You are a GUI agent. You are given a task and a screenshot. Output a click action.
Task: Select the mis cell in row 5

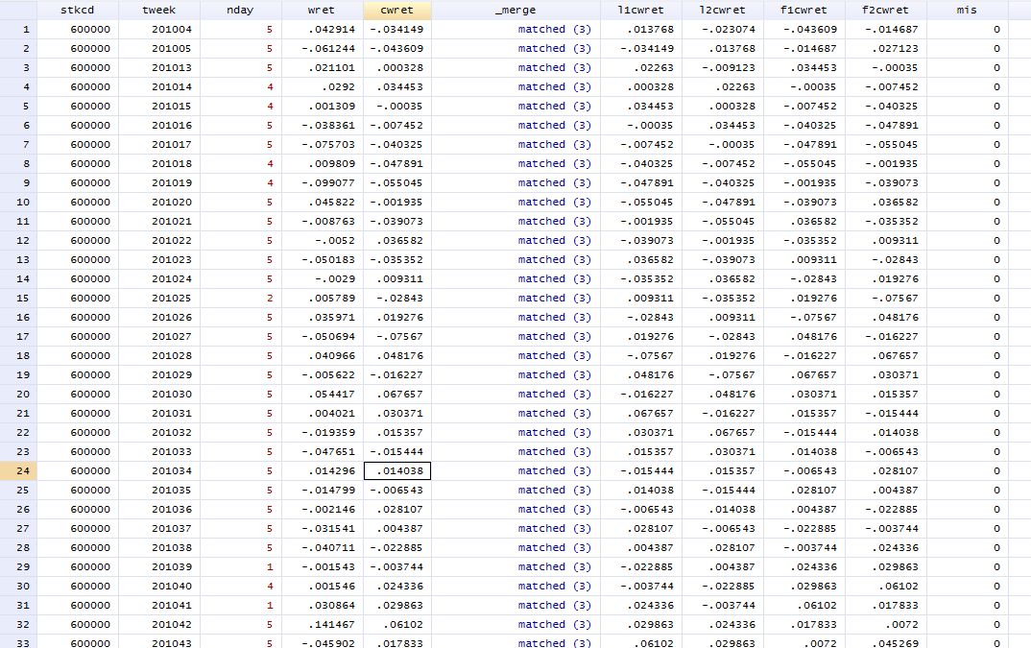[968, 106]
